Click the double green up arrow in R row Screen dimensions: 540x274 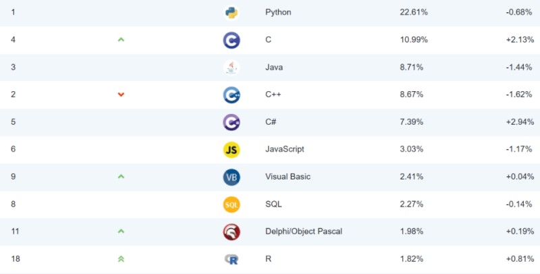(x=121, y=259)
